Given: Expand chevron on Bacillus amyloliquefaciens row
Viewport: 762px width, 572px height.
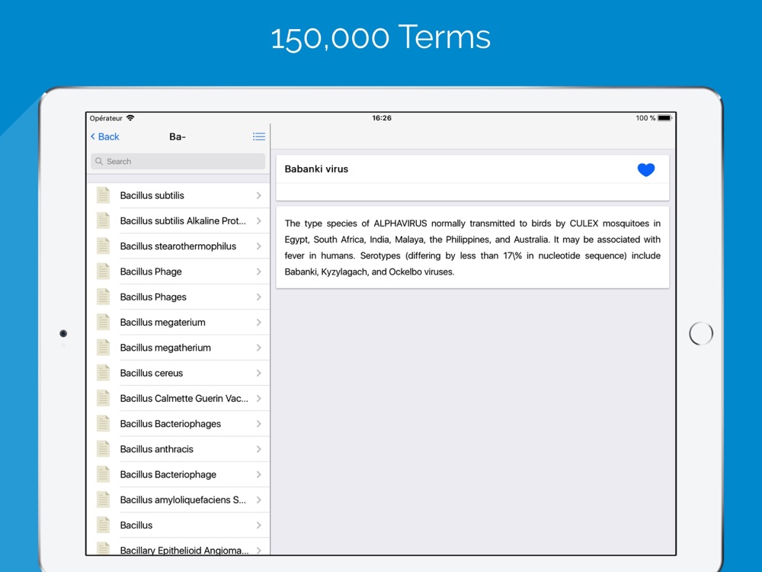Looking at the screenshot, I should coord(259,500).
